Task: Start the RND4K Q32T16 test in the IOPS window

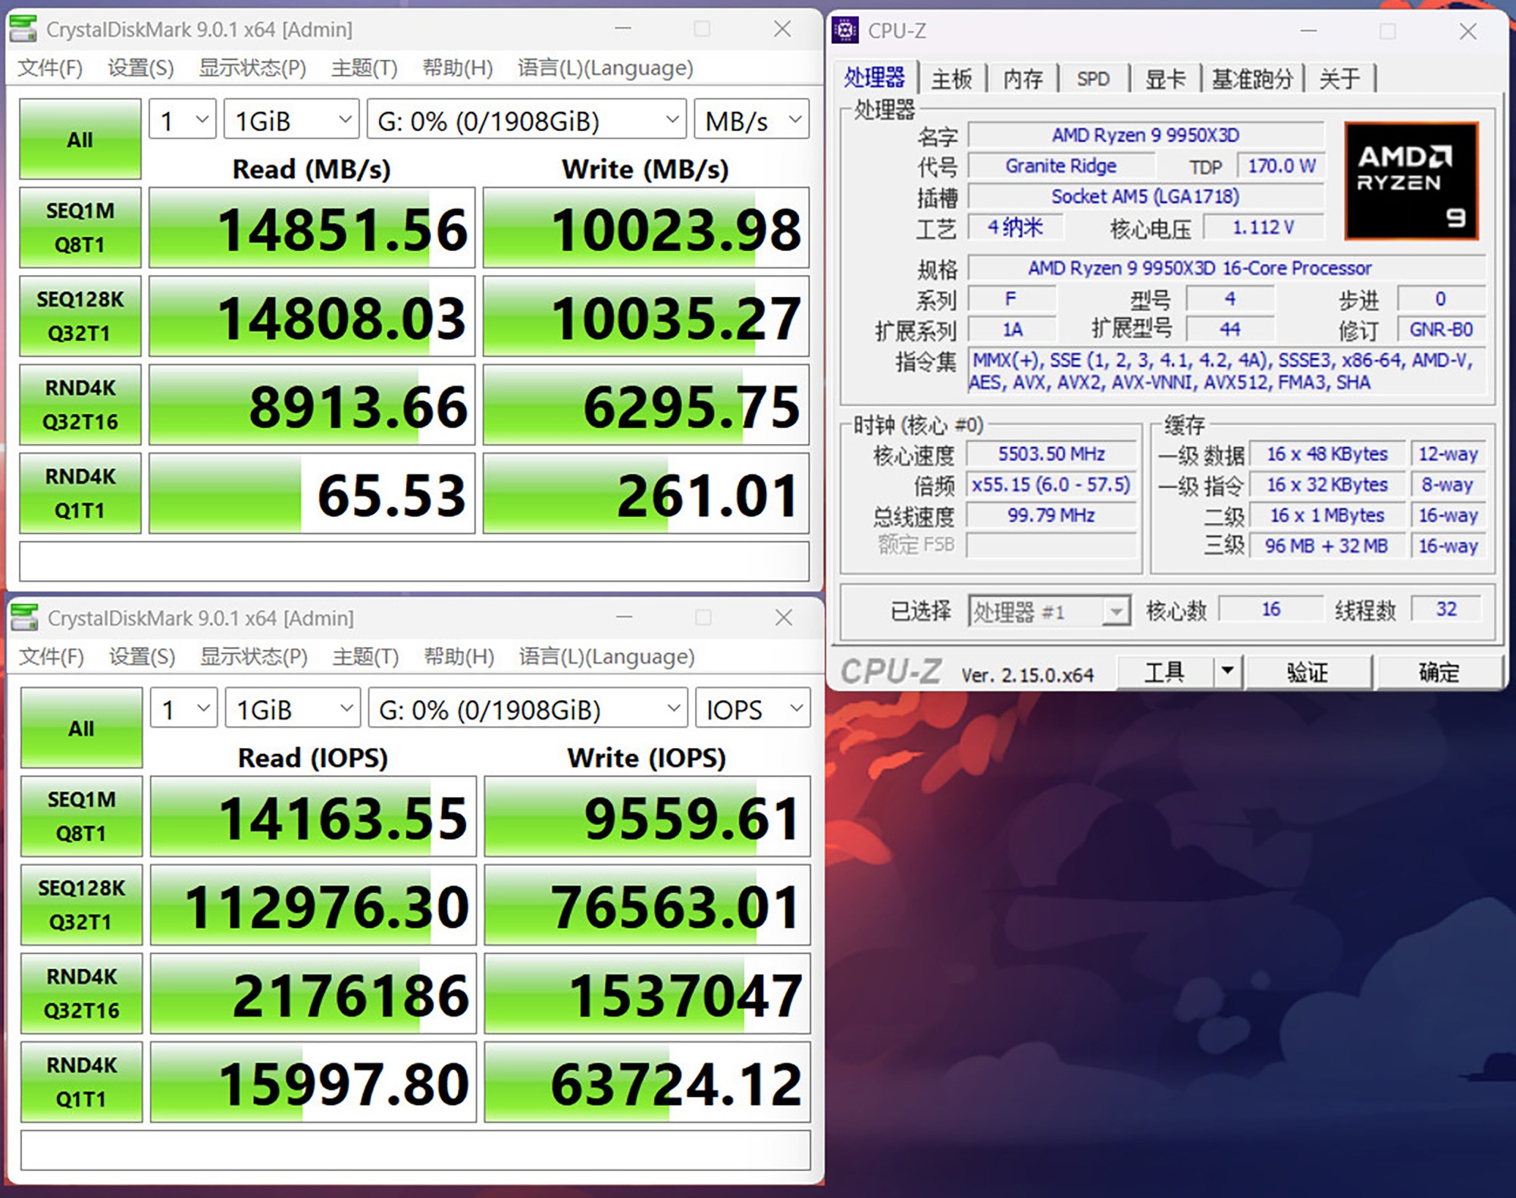Action: tap(81, 993)
